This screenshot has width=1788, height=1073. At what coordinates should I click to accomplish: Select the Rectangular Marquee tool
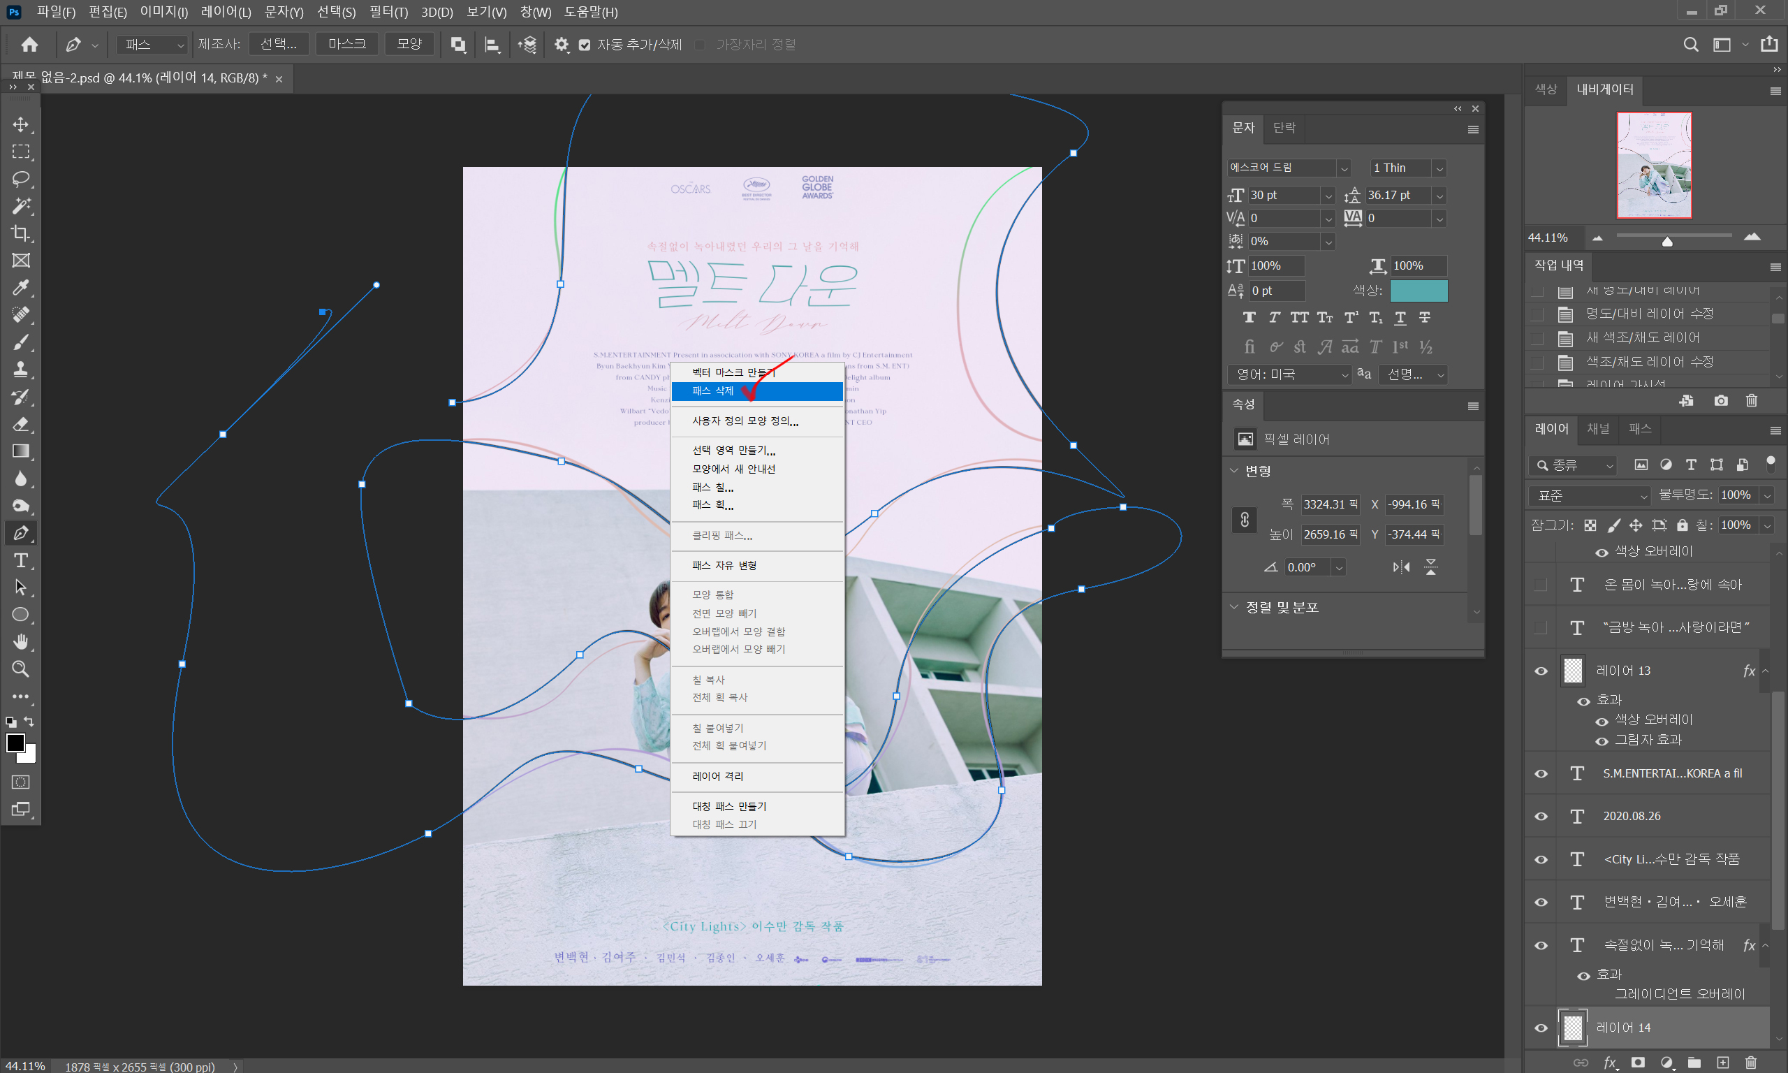coord(21,152)
